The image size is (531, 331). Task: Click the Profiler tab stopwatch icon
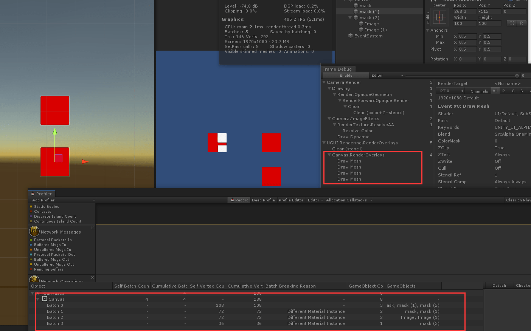tap(33, 194)
